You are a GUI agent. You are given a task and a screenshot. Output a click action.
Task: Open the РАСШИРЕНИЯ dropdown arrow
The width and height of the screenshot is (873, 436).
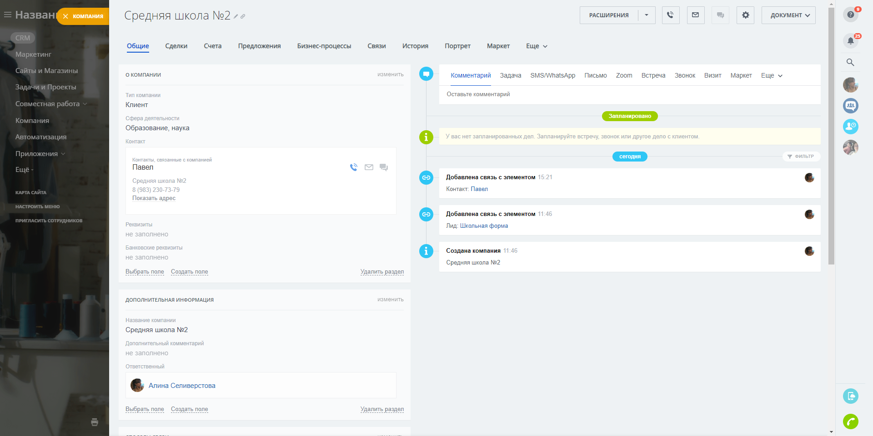[x=647, y=15]
